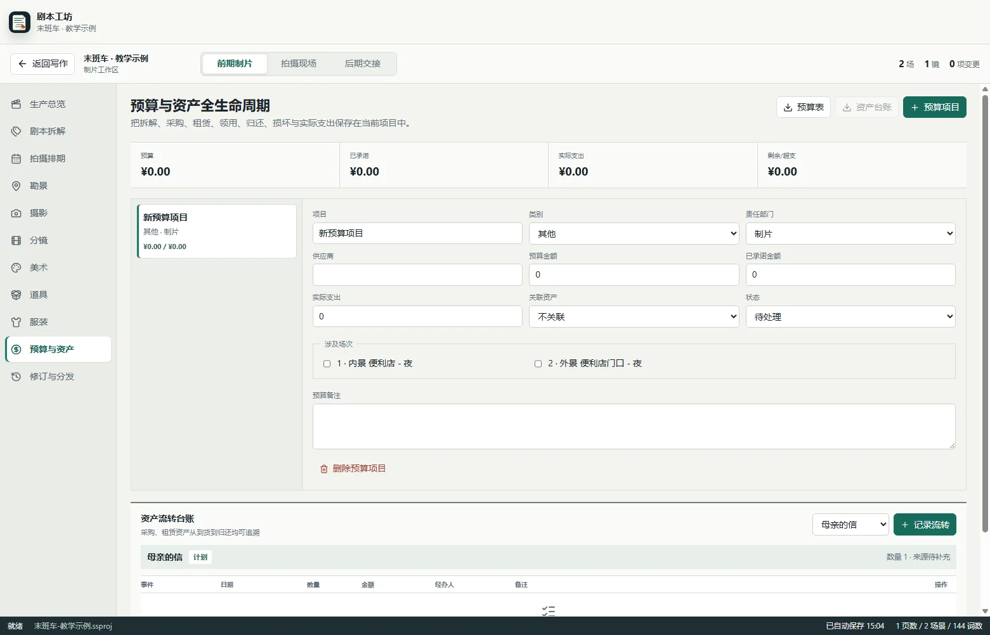Click the 已承诺金额 input field

(x=850, y=274)
